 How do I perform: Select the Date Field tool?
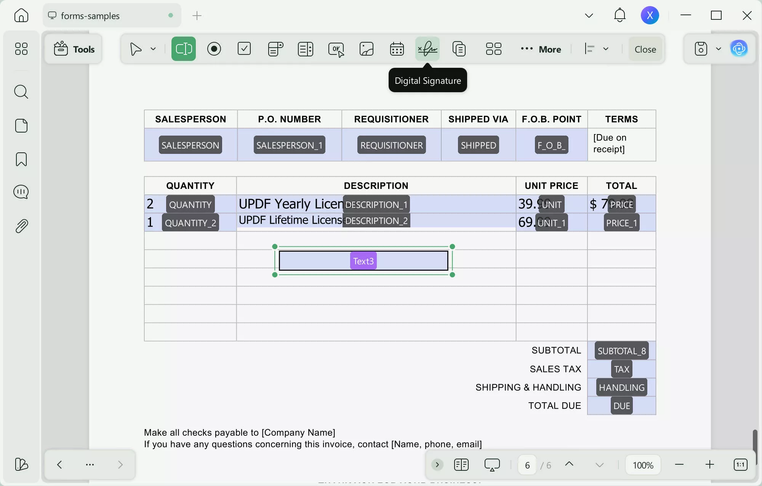(397, 49)
